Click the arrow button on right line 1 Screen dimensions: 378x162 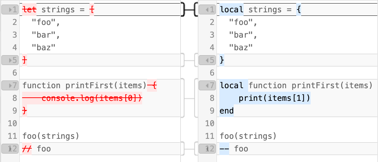click(207, 10)
